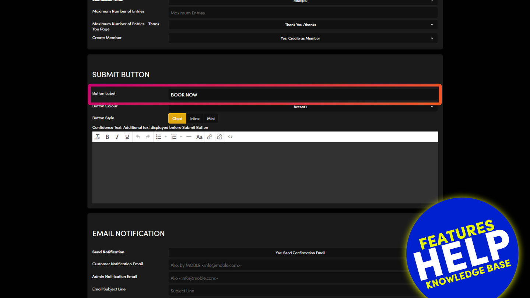Click the Maximum Entries input field

[x=303, y=13]
